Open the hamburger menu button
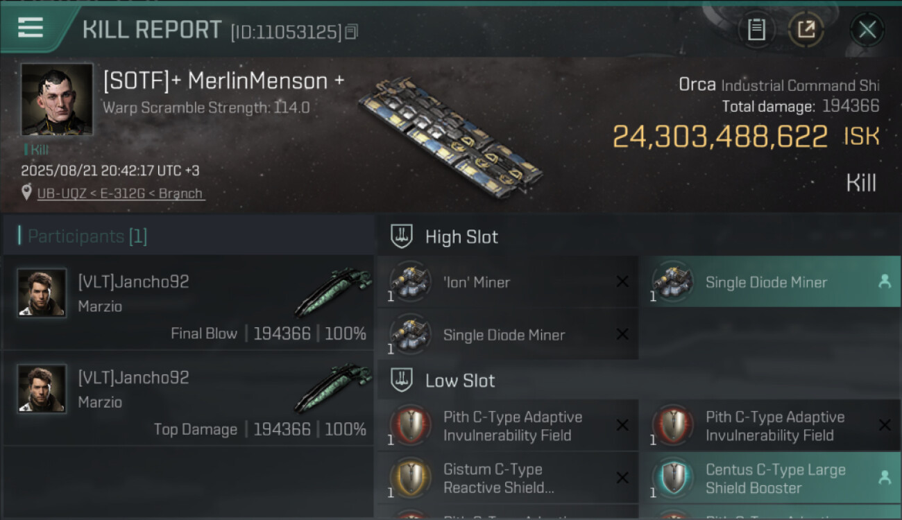Screen dimensions: 902x520 pyautogui.click(x=31, y=28)
